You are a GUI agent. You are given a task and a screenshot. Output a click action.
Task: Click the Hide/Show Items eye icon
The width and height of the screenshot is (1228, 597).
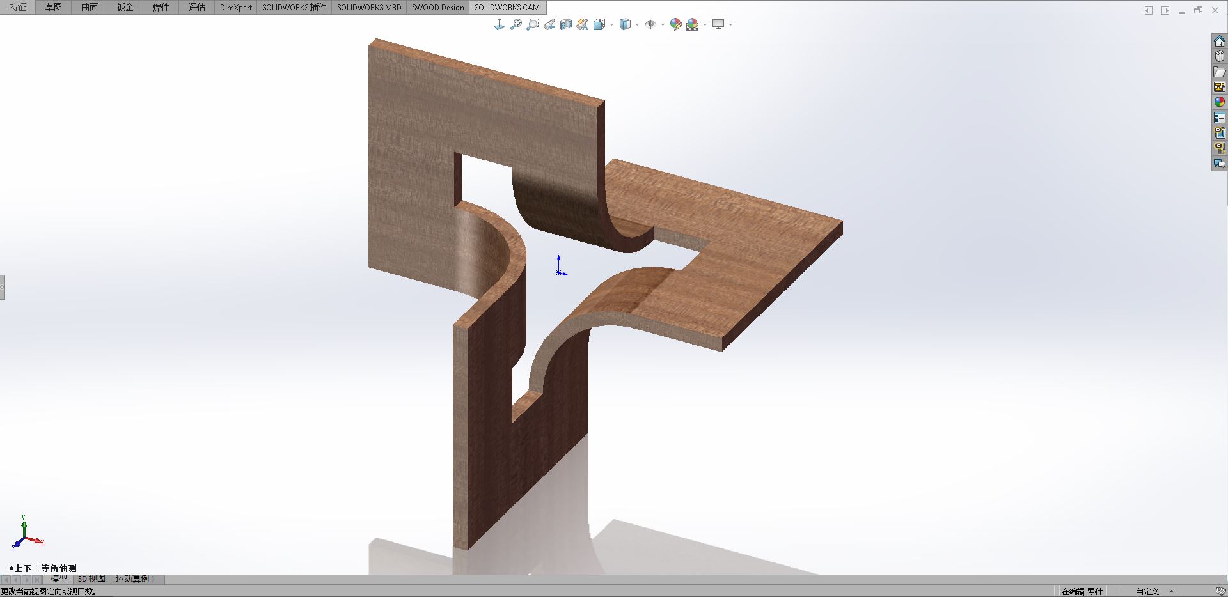point(650,24)
